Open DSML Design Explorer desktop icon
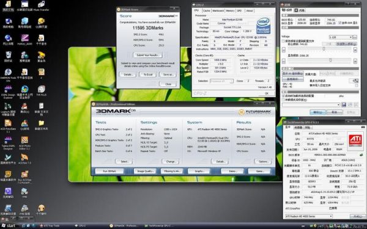 [x=8, y=92]
